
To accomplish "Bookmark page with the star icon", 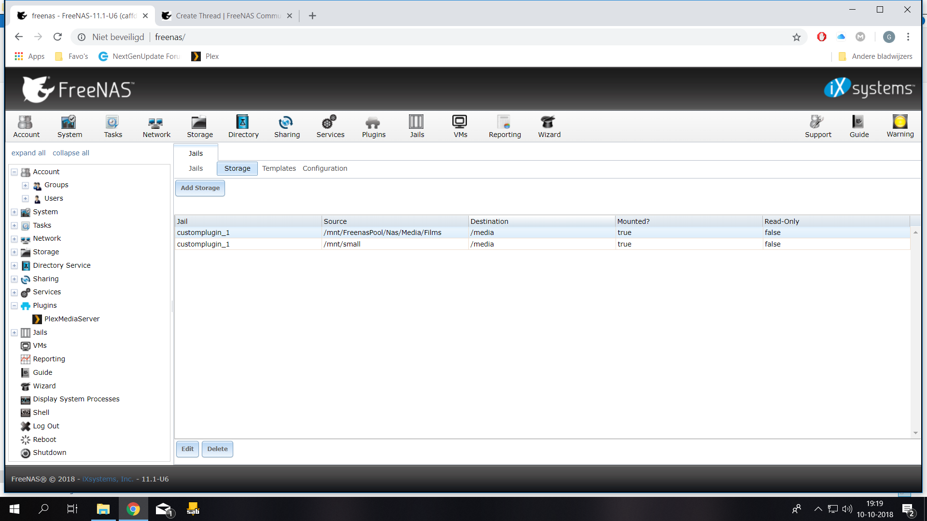I will [796, 37].
